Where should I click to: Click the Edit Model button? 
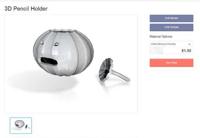171,18
